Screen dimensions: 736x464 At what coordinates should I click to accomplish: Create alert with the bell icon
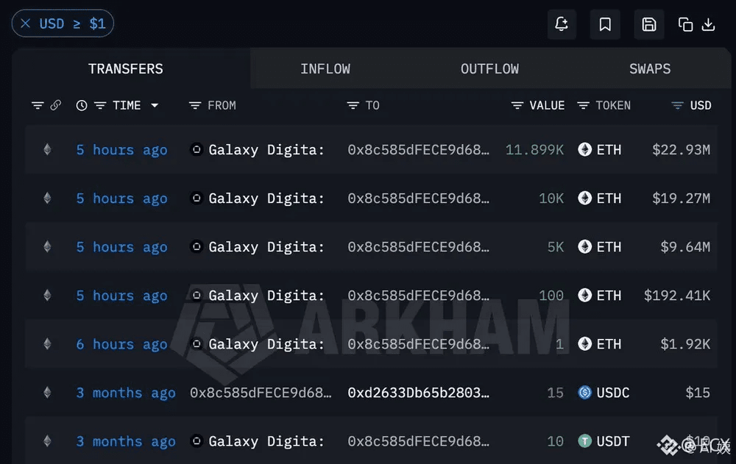click(562, 24)
